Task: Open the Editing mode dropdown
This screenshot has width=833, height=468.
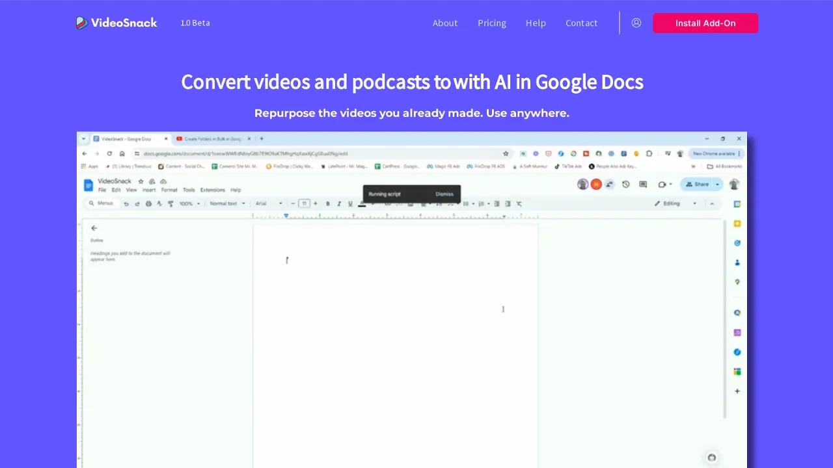Action: point(675,203)
